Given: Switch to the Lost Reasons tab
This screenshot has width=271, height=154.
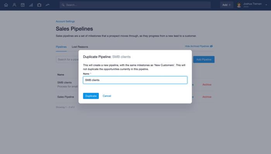Looking at the screenshot, I should [x=80, y=47].
